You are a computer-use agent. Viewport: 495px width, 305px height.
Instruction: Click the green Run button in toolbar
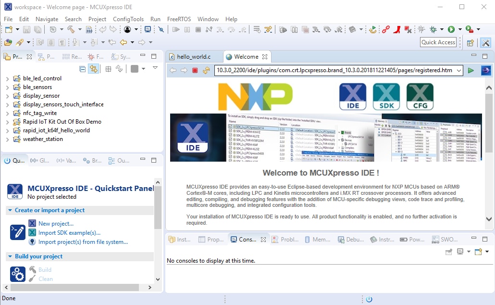(451, 30)
